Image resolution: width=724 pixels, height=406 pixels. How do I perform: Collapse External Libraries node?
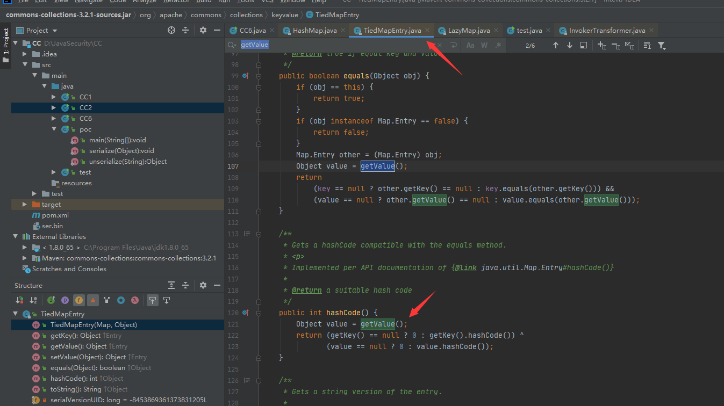[x=15, y=236]
